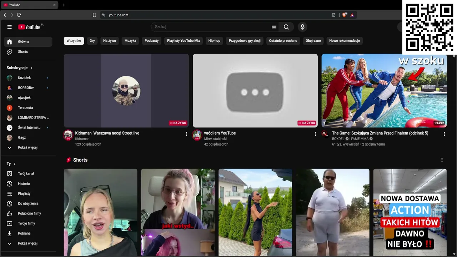Click the magnifier search button
Viewport: 457px width, 257px height.
pyautogui.click(x=286, y=27)
